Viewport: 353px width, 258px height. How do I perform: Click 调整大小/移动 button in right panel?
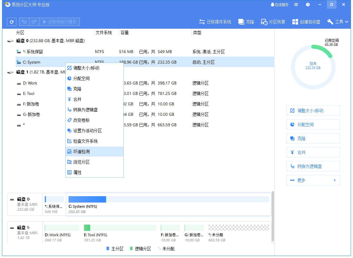[313, 111]
